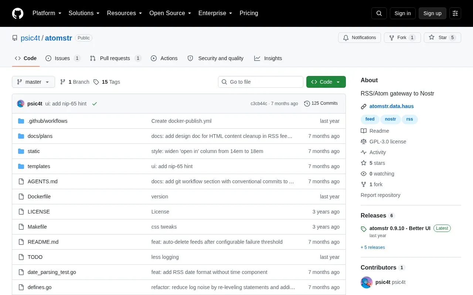This screenshot has height=295, width=473.
Task: Expand the Resources menu
Action: pyautogui.click(x=125, y=13)
